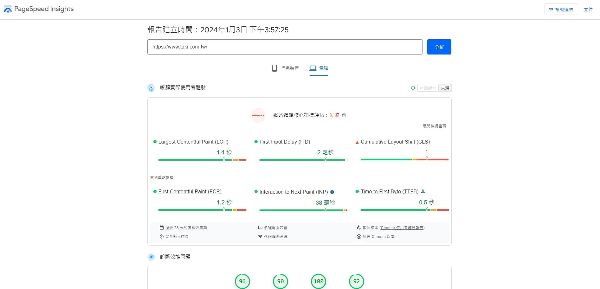Open the Time to First Byte (TTFB) link

point(390,191)
